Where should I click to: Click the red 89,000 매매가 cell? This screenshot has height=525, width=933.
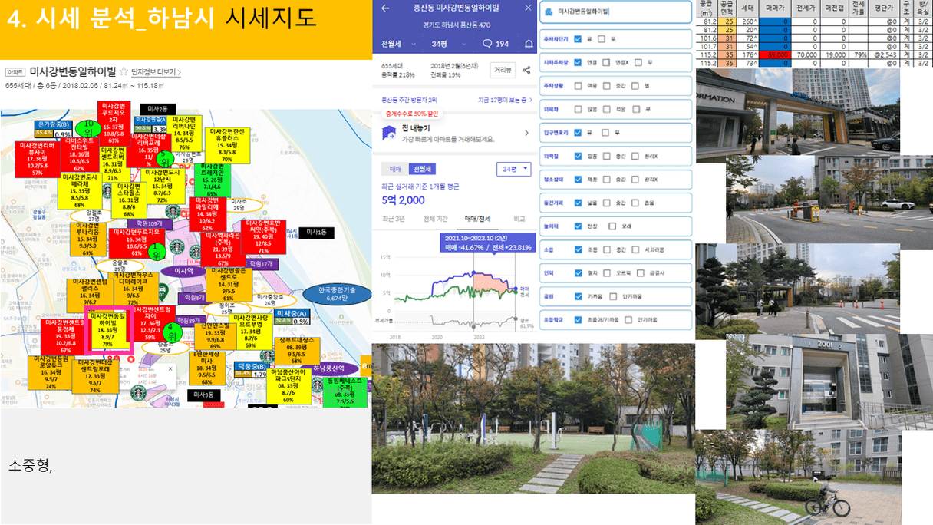pos(774,55)
